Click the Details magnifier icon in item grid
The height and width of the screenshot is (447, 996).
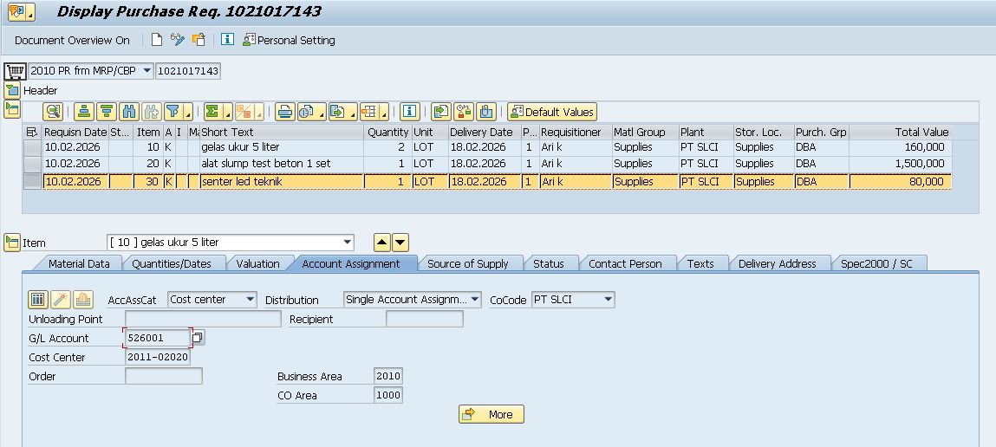tap(54, 112)
